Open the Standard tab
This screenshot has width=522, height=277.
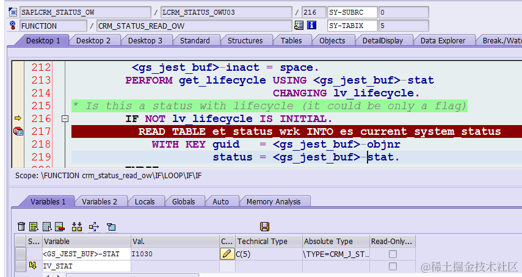pos(195,40)
